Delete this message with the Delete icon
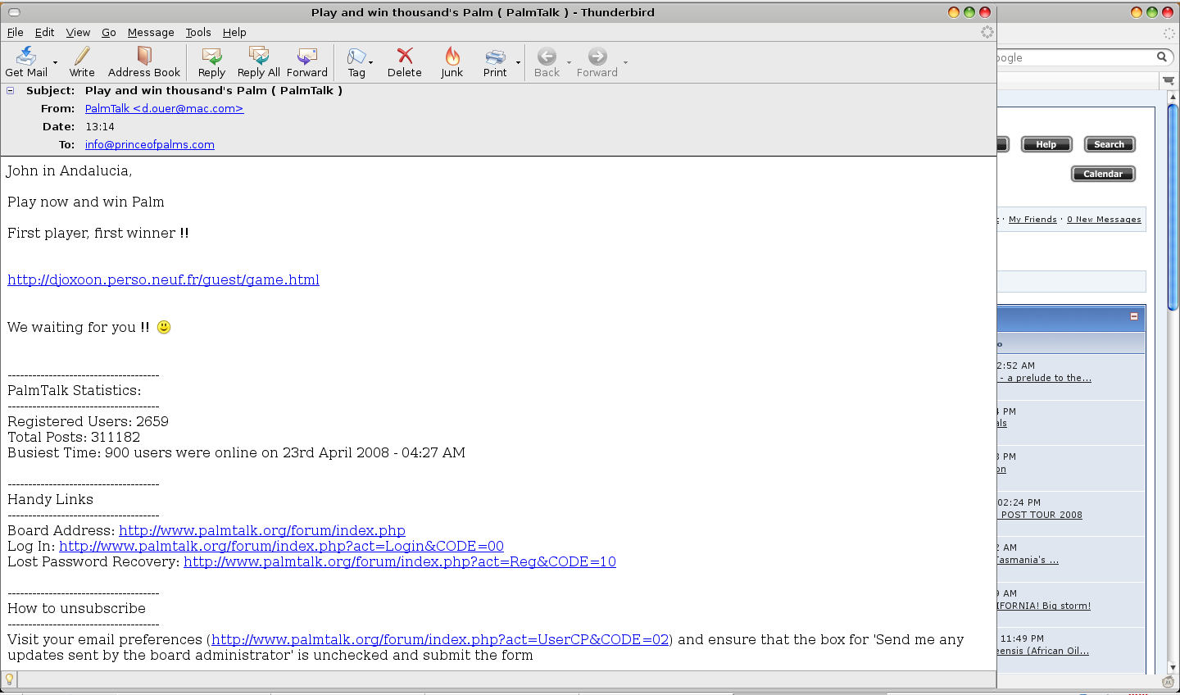The width and height of the screenshot is (1180, 695). point(405,56)
